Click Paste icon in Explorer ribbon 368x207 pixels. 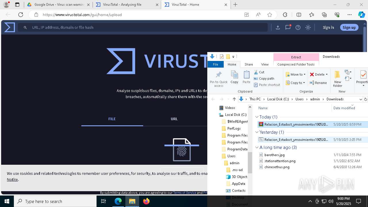[246, 77]
